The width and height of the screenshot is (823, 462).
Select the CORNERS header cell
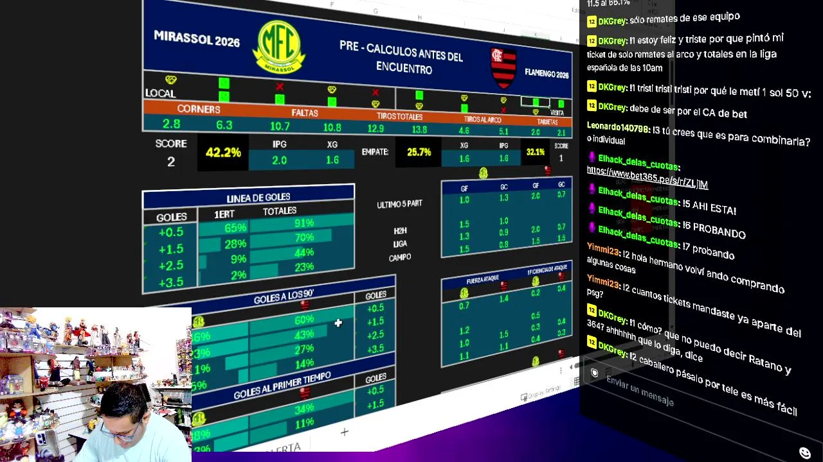coord(199,109)
